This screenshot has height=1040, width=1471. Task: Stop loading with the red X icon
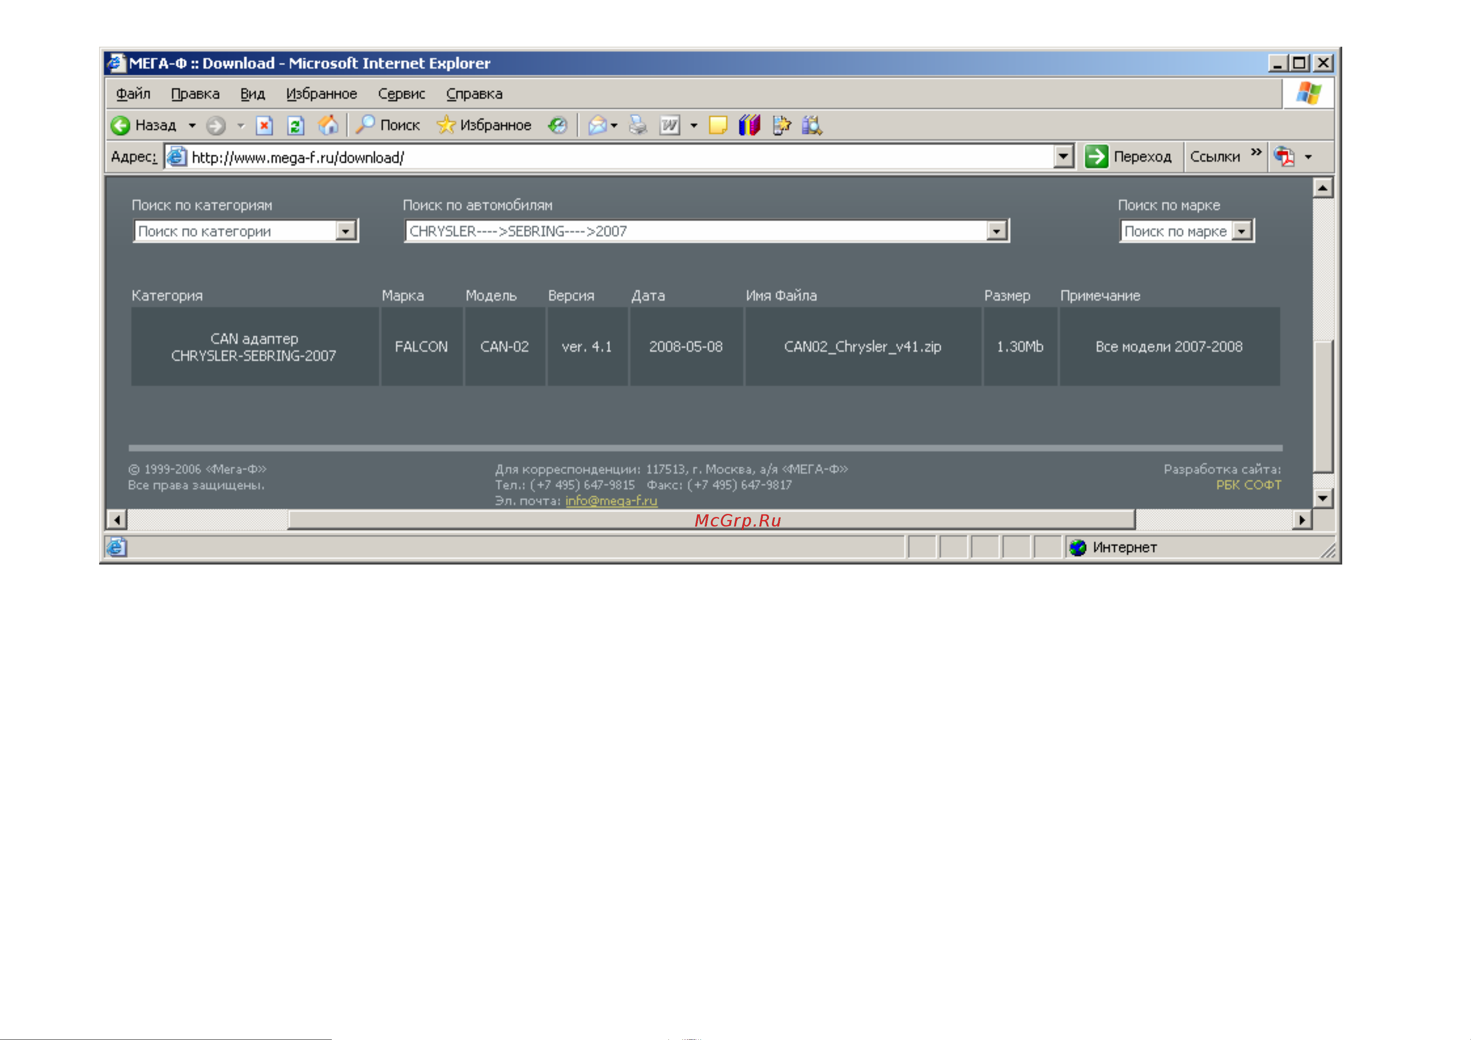[x=264, y=125]
